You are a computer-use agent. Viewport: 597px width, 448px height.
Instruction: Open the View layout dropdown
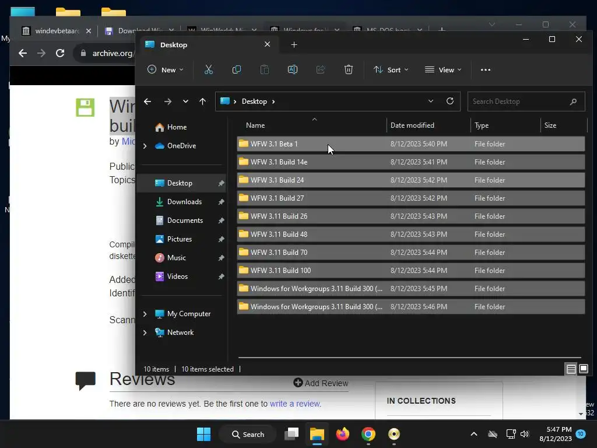pyautogui.click(x=443, y=70)
